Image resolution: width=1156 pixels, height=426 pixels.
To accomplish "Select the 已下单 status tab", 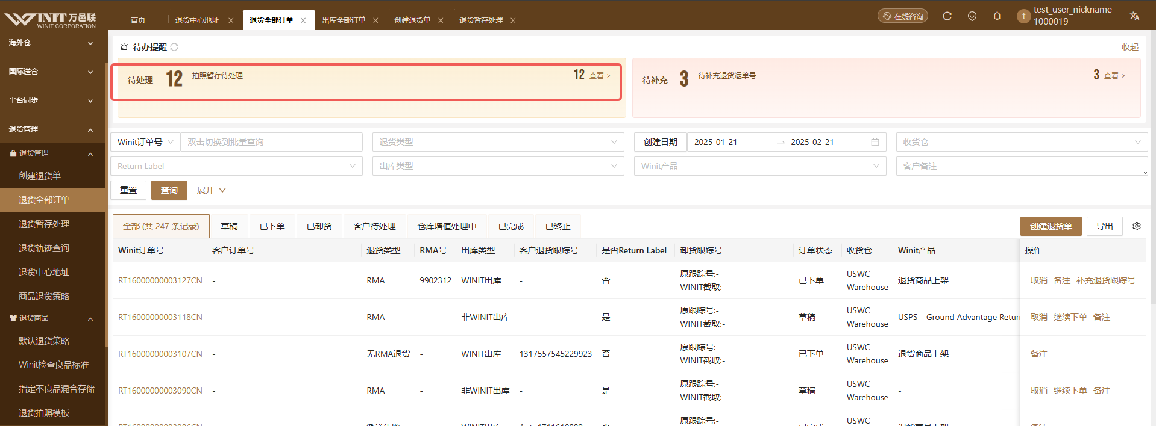I will tap(272, 226).
